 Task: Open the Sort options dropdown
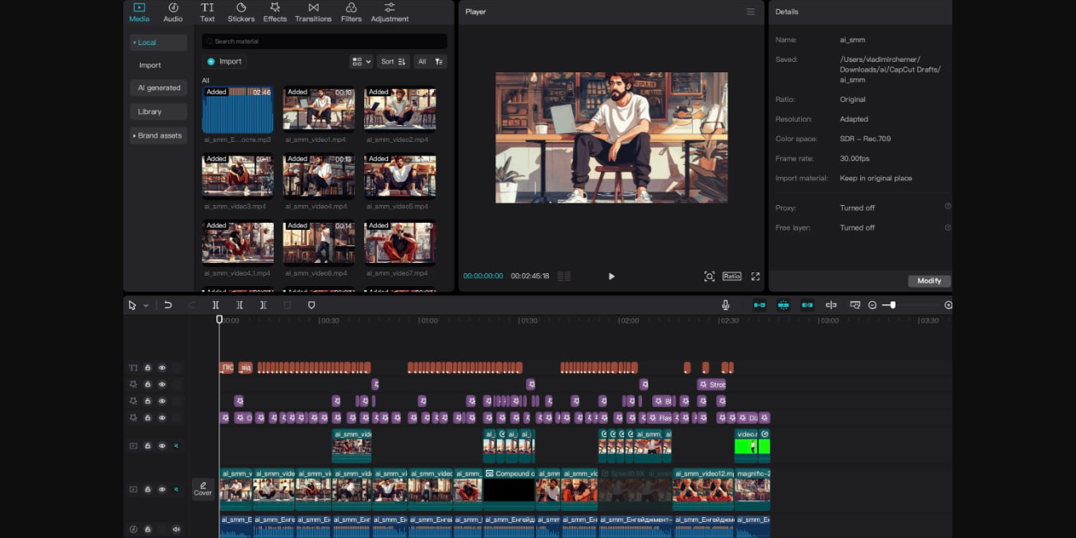pyautogui.click(x=393, y=62)
